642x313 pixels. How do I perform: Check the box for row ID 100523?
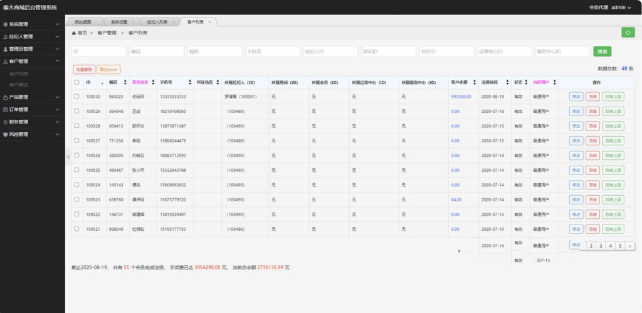[x=76, y=199]
